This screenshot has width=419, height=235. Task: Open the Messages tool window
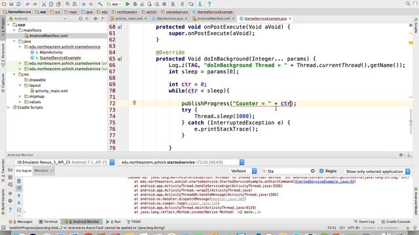[20, 222]
